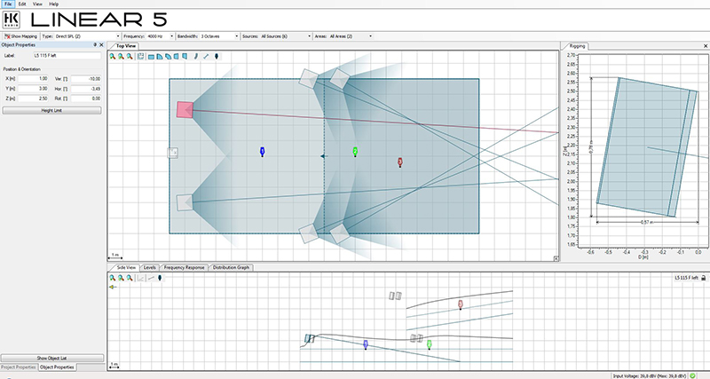Open the Edit menu
This screenshot has width=710, height=379.
click(22, 4)
